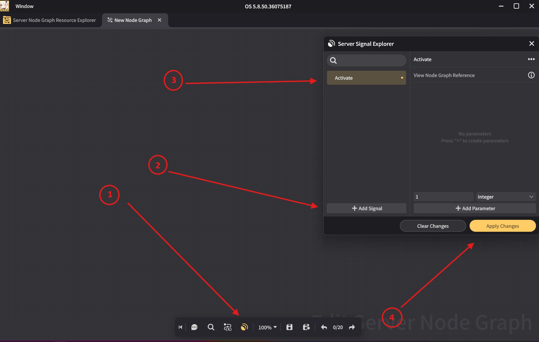Click the magnifier search icon in the bottom toolbar

[x=211, y=327]
